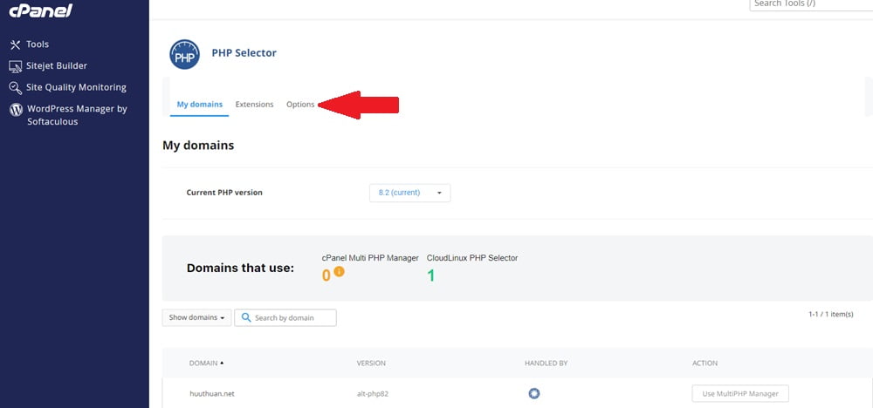Image resolution: width=873 pixels, height=408 pixels.
Task: Go to Site Quality Monitoring
Action: tap(76, 87)
